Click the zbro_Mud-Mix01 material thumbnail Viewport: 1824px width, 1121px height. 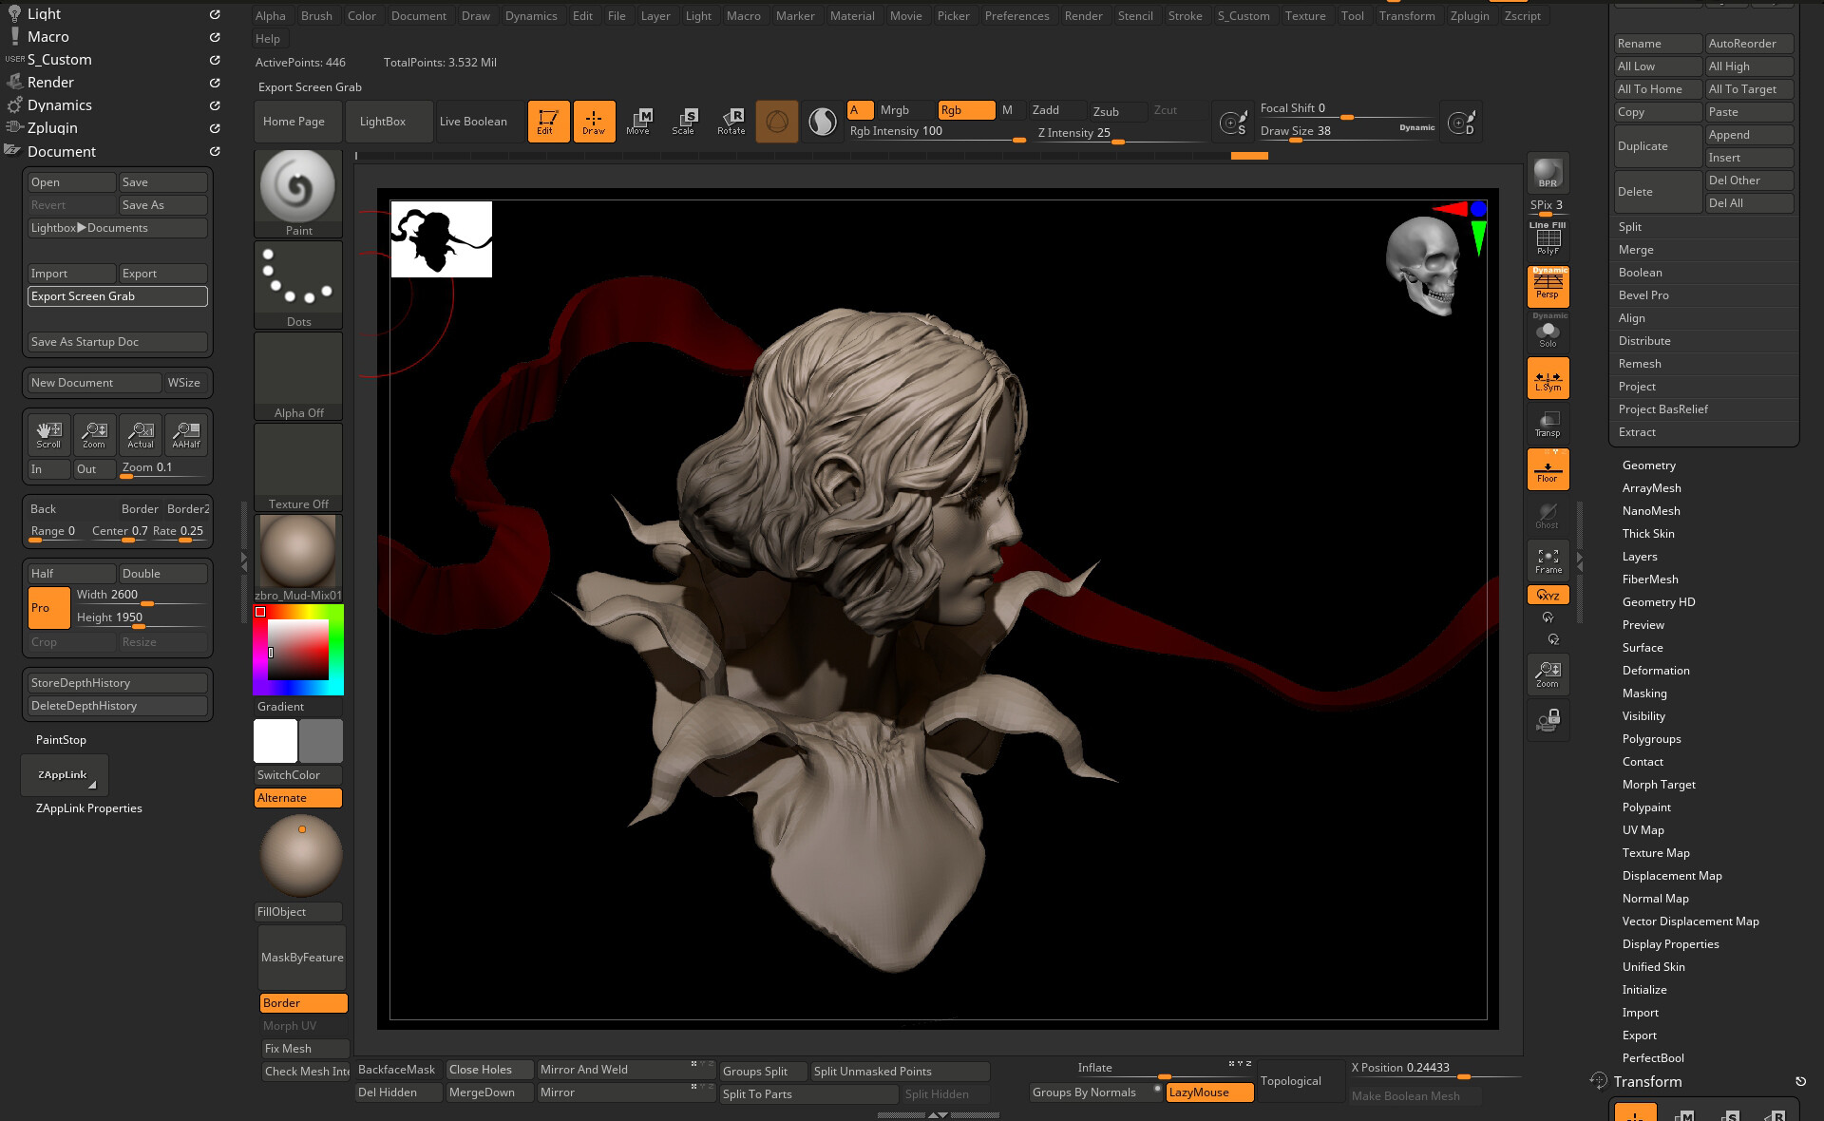(297, 552)
